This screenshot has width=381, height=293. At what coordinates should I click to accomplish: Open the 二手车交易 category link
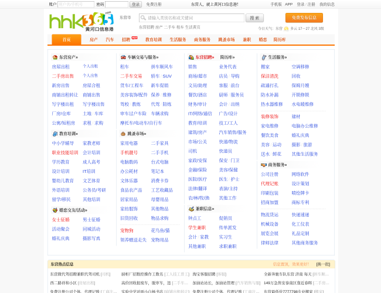click(131, 76)
